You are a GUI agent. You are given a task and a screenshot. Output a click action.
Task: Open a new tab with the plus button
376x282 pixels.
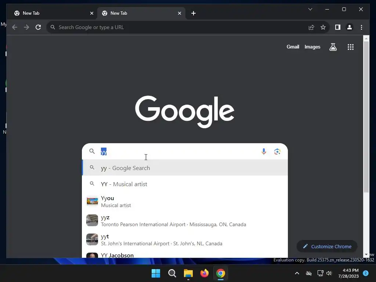point(193,14)
